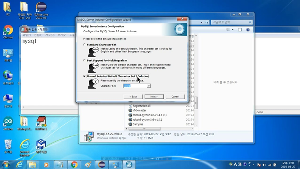Open the 메가파일 desktop shortcut
Viewport: 300px width, 169px height.
coord(41,146)
